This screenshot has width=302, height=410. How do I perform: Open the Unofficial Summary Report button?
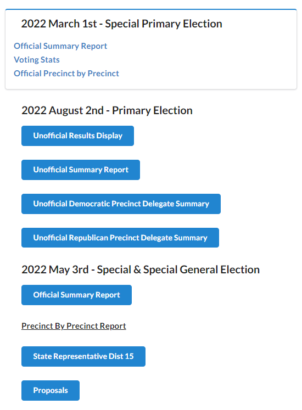[x=81, y=170]
